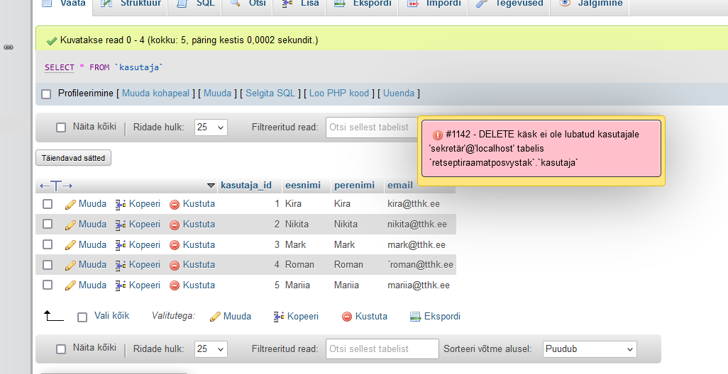728x374 pixels.
Task: Click the Kopeeri icon in Valitutega actions
Action: pyautogui.click(x=279, y=317)
